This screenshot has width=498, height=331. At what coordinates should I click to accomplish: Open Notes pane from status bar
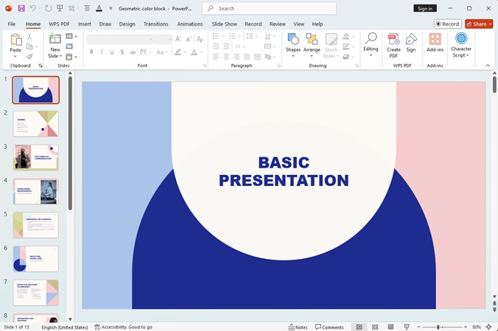[x=298, y=327]
